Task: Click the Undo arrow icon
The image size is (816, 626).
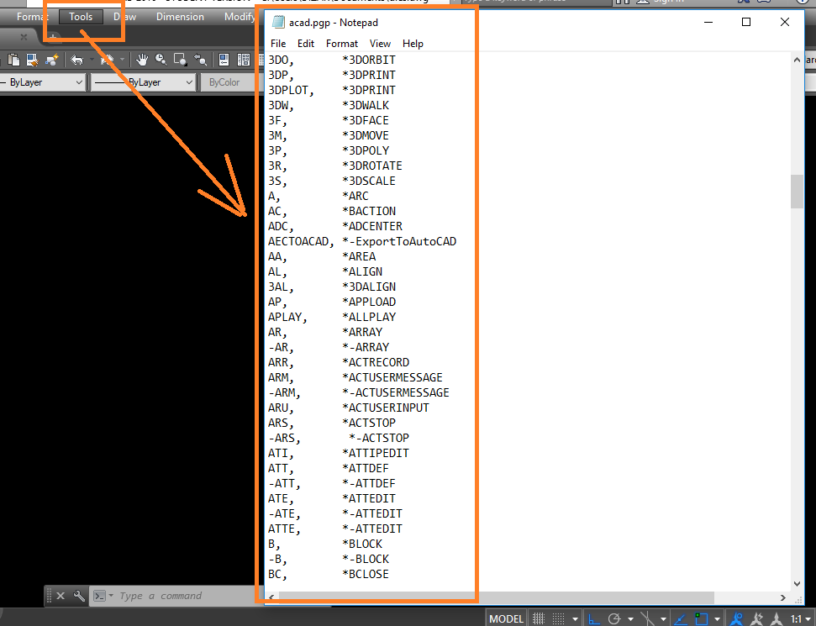Action: [77, 61]
